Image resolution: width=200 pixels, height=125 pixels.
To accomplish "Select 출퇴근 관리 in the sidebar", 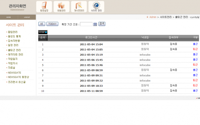I will [14, 50].
